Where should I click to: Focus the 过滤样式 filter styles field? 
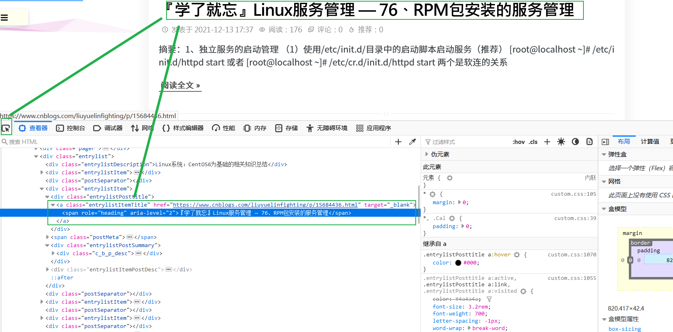click(466, 142)
